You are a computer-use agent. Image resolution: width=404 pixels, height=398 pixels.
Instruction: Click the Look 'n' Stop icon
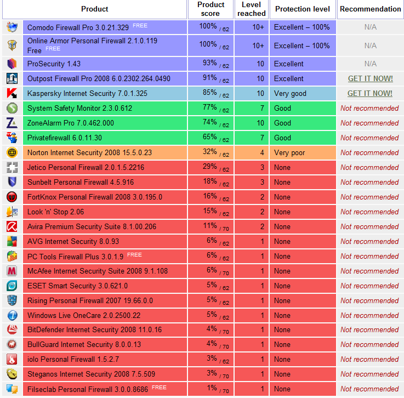12,212
